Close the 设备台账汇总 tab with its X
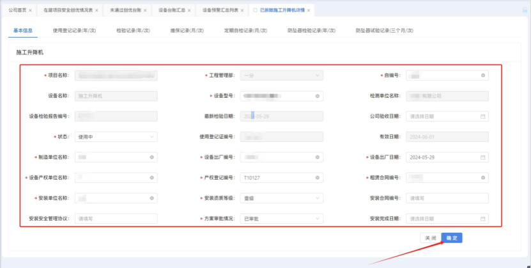 (x=190, y=11)
